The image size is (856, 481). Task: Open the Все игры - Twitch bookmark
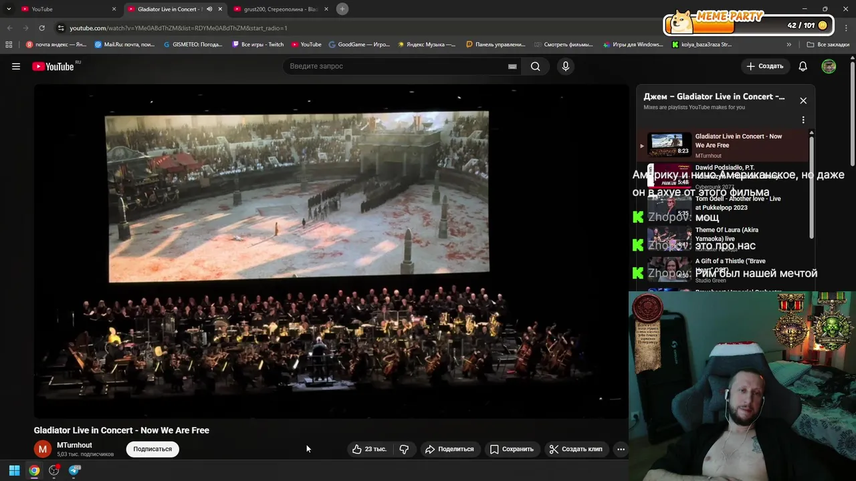click(x=258, y=45)
